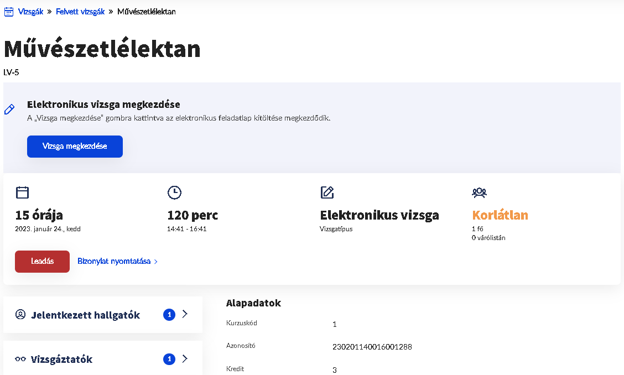The width and height of the screenshot is (624, 375).
Task: Click the orange Korlátlan capacity text
Action: 500,215
